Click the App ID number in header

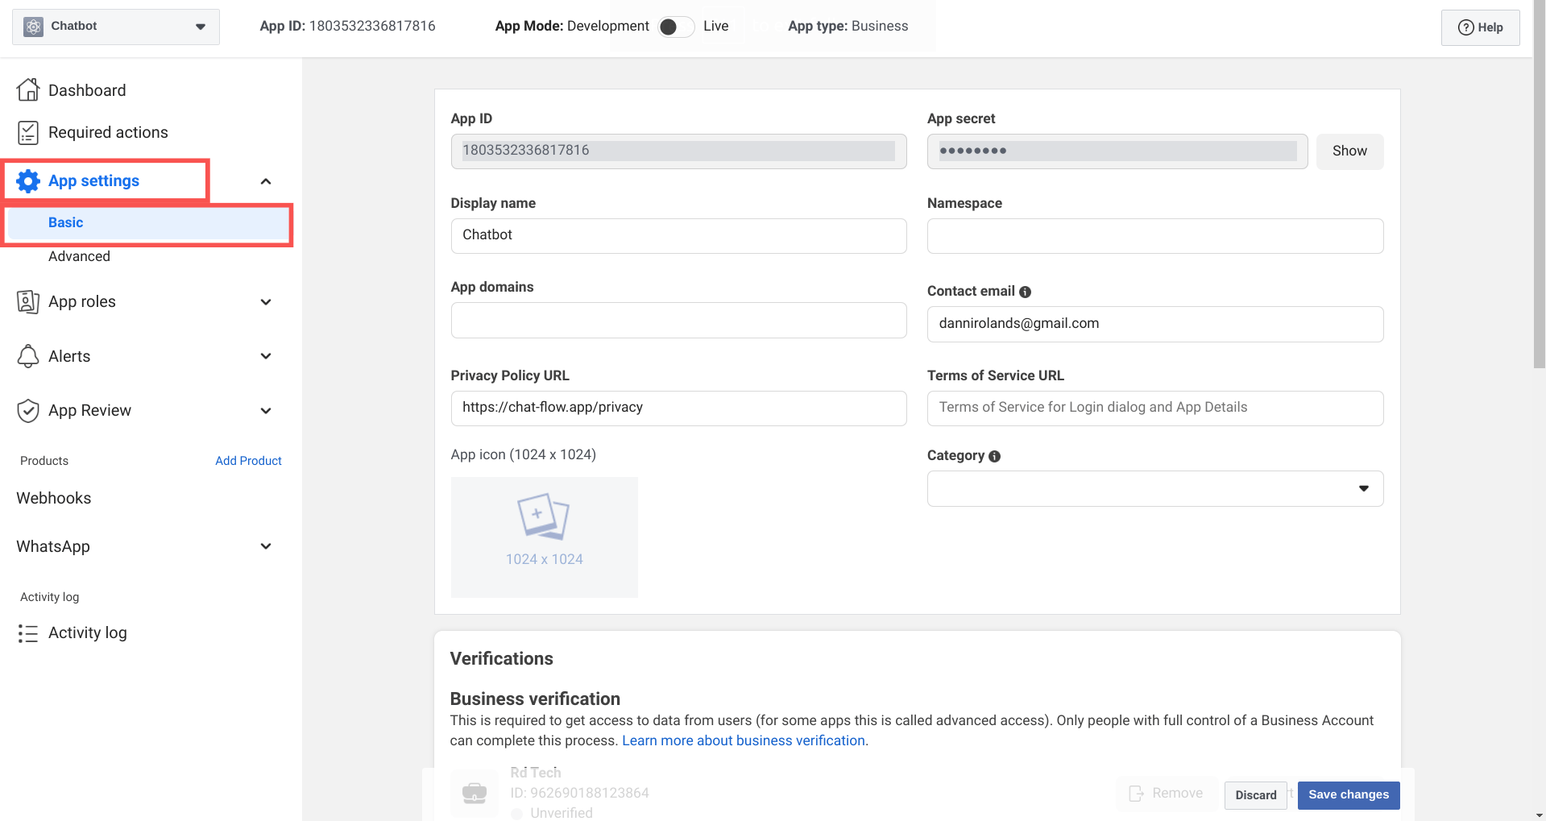coord(372,26)
